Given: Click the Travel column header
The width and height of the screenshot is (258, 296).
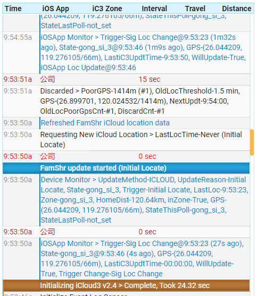Looking at the screenshot, I should [195, 9].
